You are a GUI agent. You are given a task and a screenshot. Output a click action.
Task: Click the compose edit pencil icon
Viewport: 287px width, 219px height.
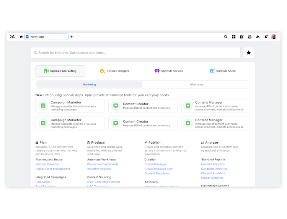[x=242, y=37]
